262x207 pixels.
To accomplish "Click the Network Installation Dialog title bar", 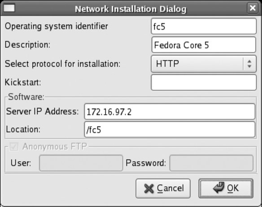I will pos(131,9).
